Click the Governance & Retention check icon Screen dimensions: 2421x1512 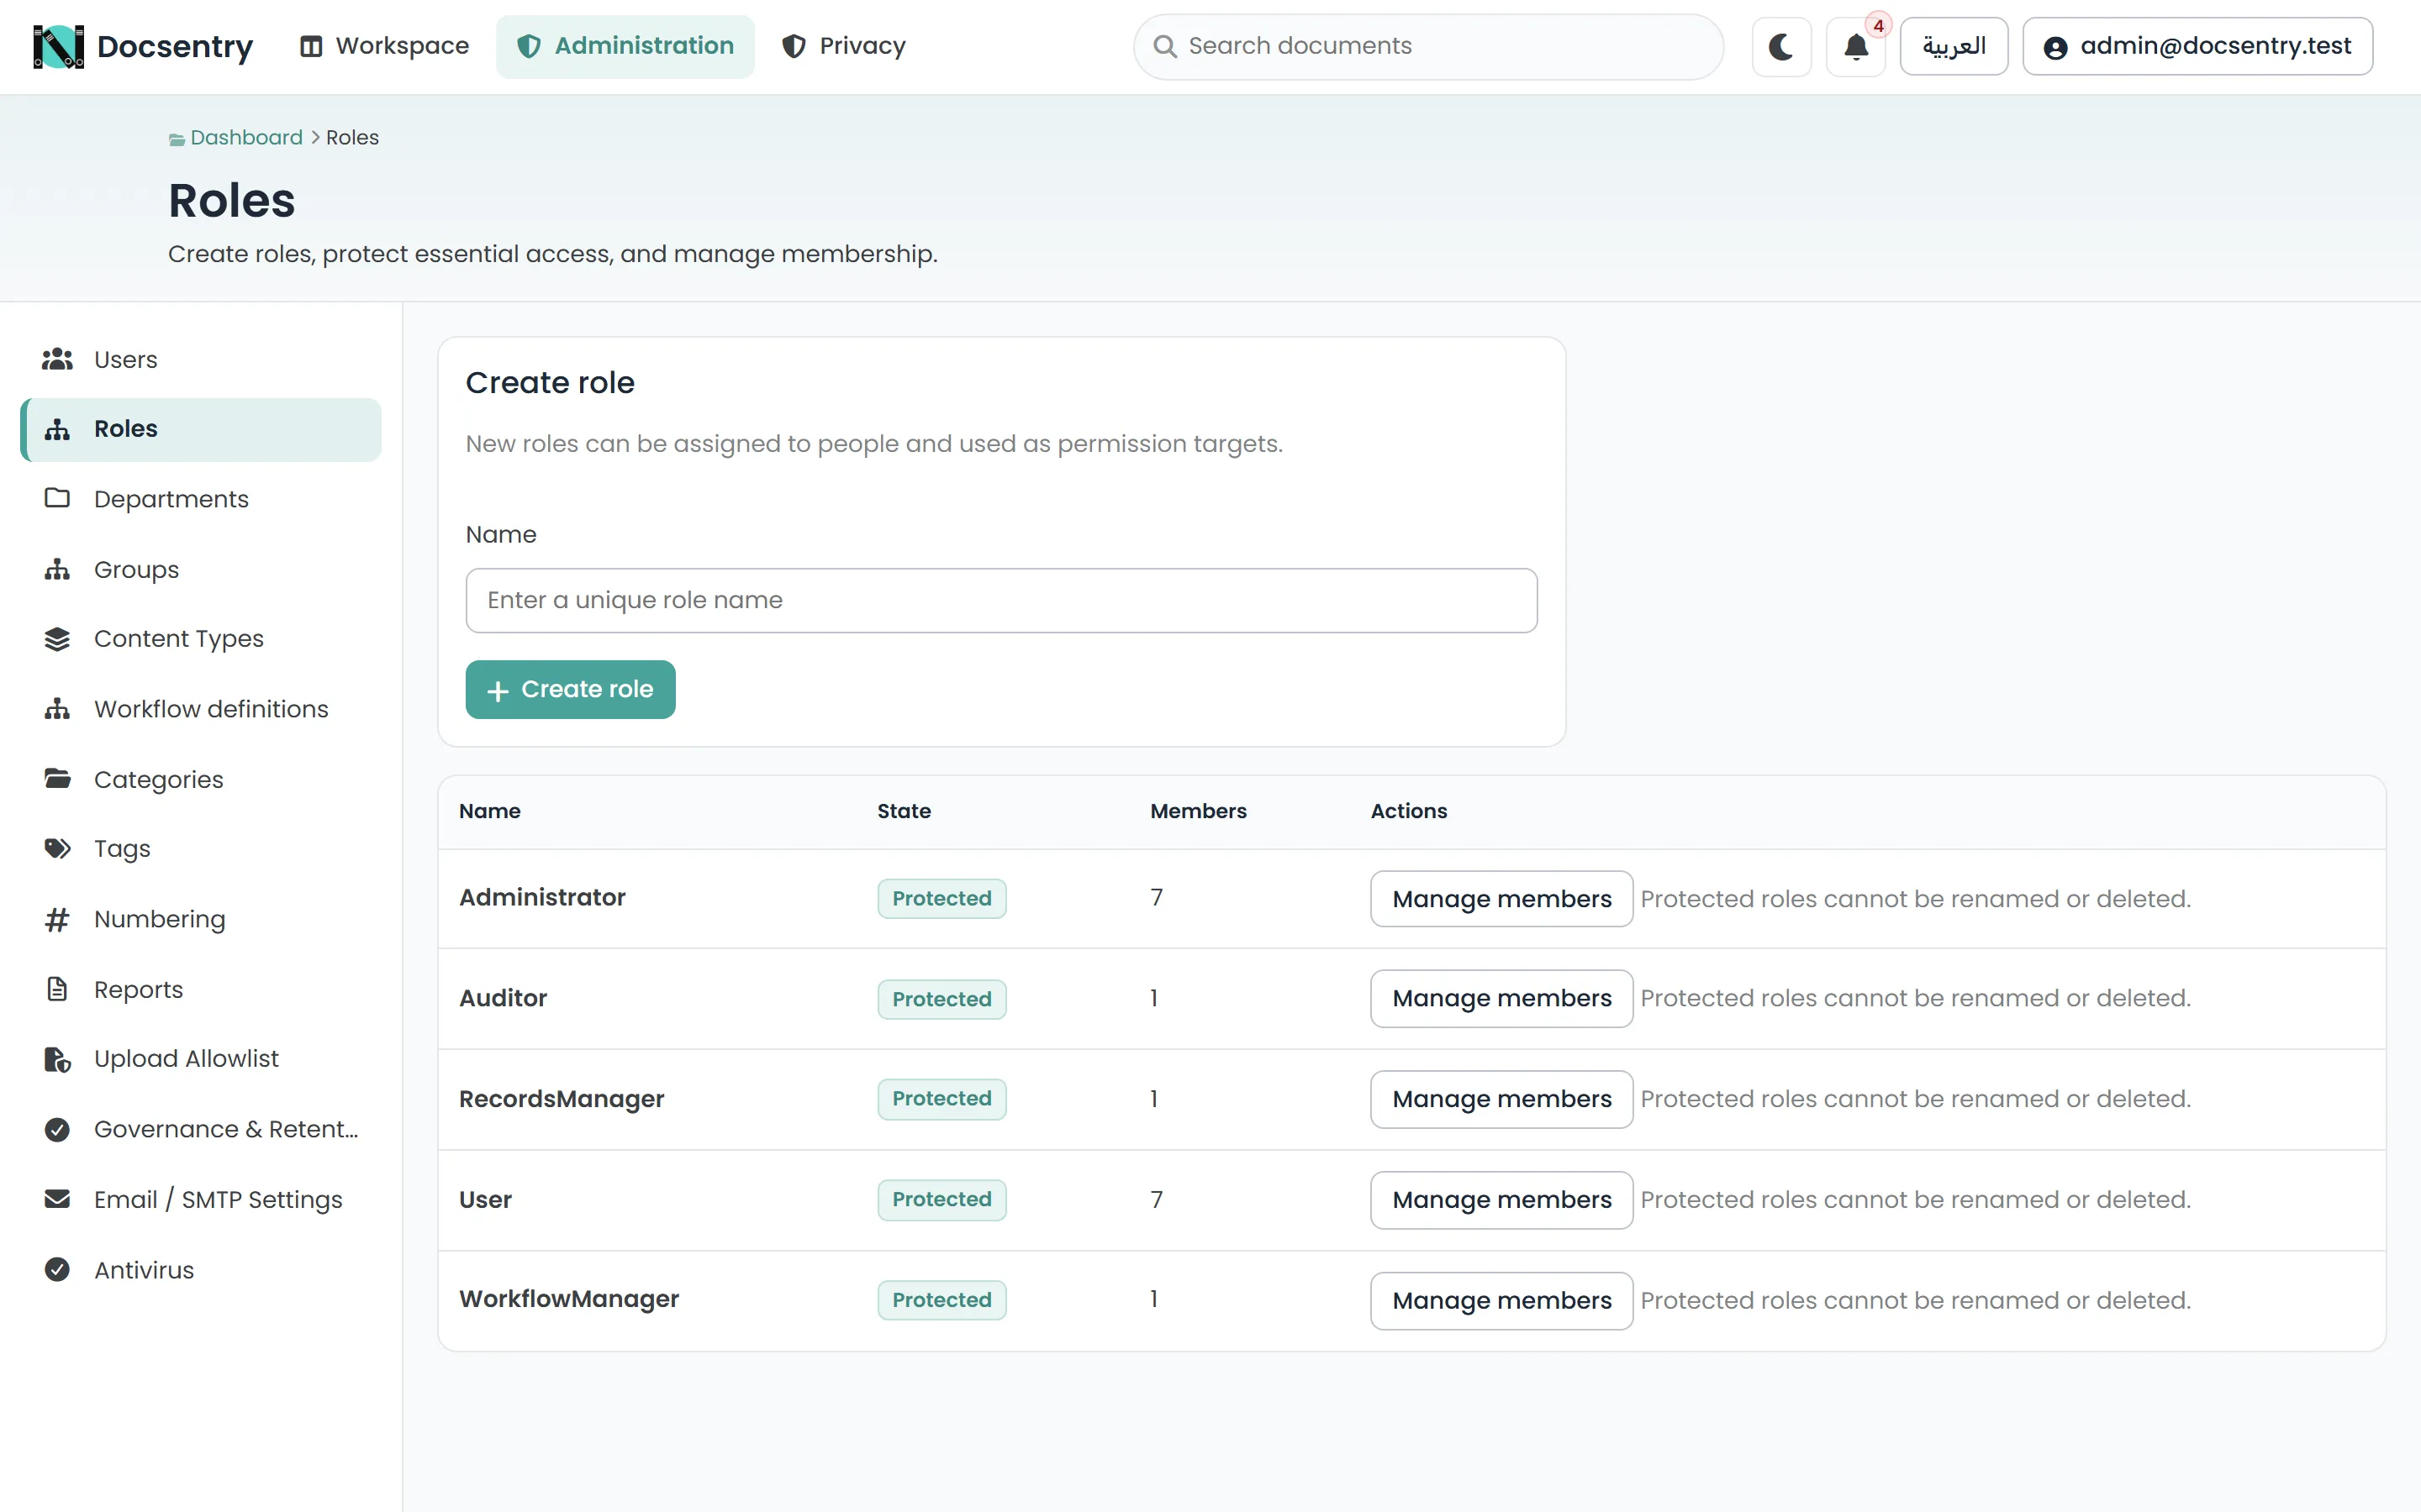57,1129
